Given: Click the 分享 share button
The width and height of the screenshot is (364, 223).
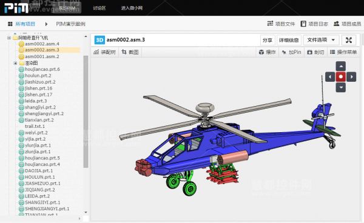Looking at the screenshot, I should point(268,40).
